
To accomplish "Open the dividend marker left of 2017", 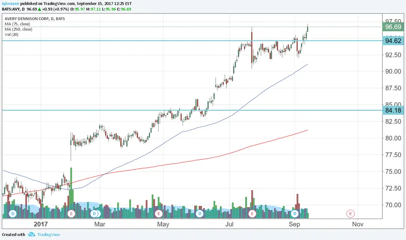I will (13, 214).
